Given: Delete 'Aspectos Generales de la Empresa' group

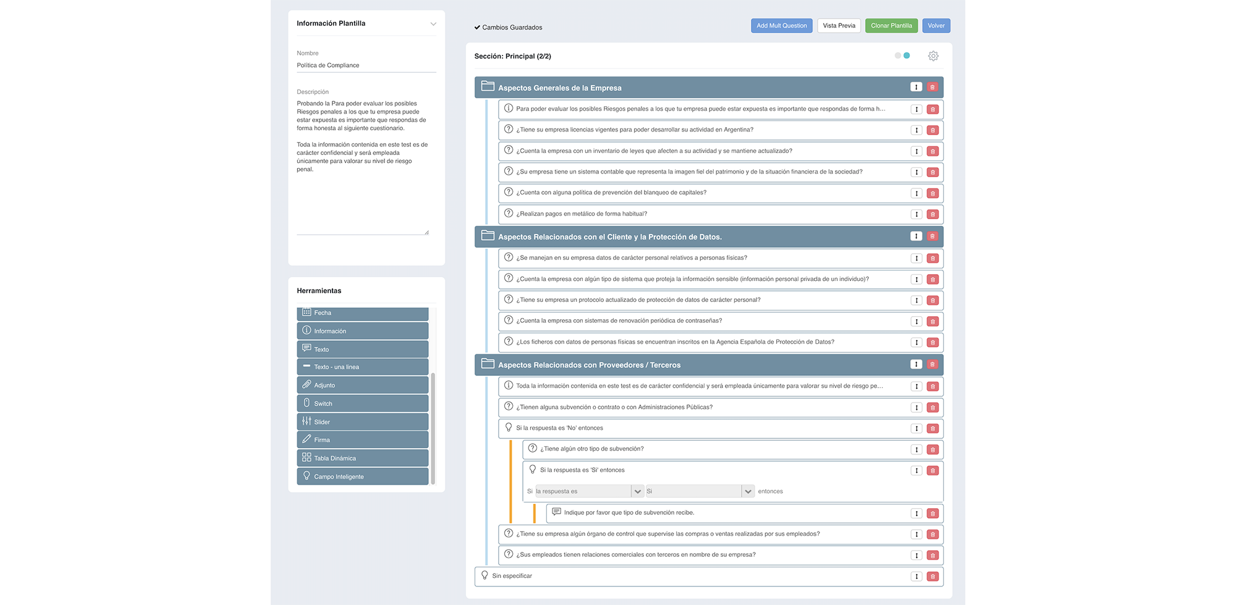Looking at the screenshot, I should (x=933, y=87).
